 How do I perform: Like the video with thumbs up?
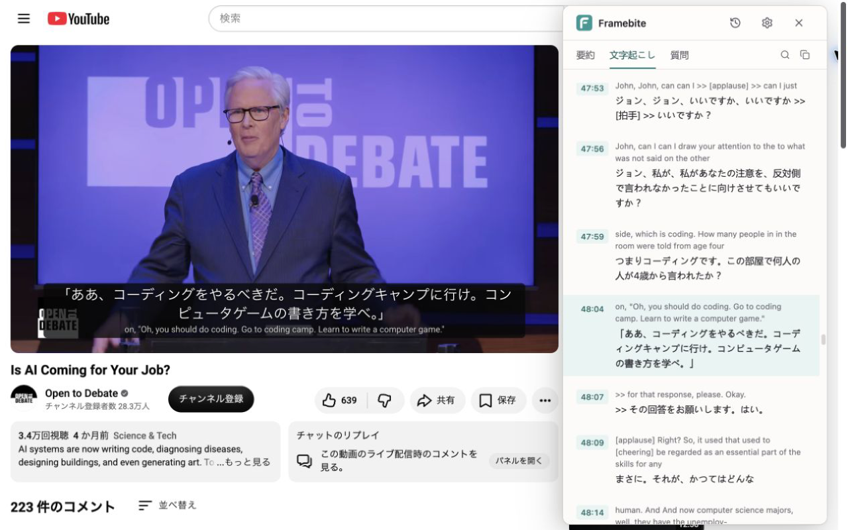coord(340,400)
